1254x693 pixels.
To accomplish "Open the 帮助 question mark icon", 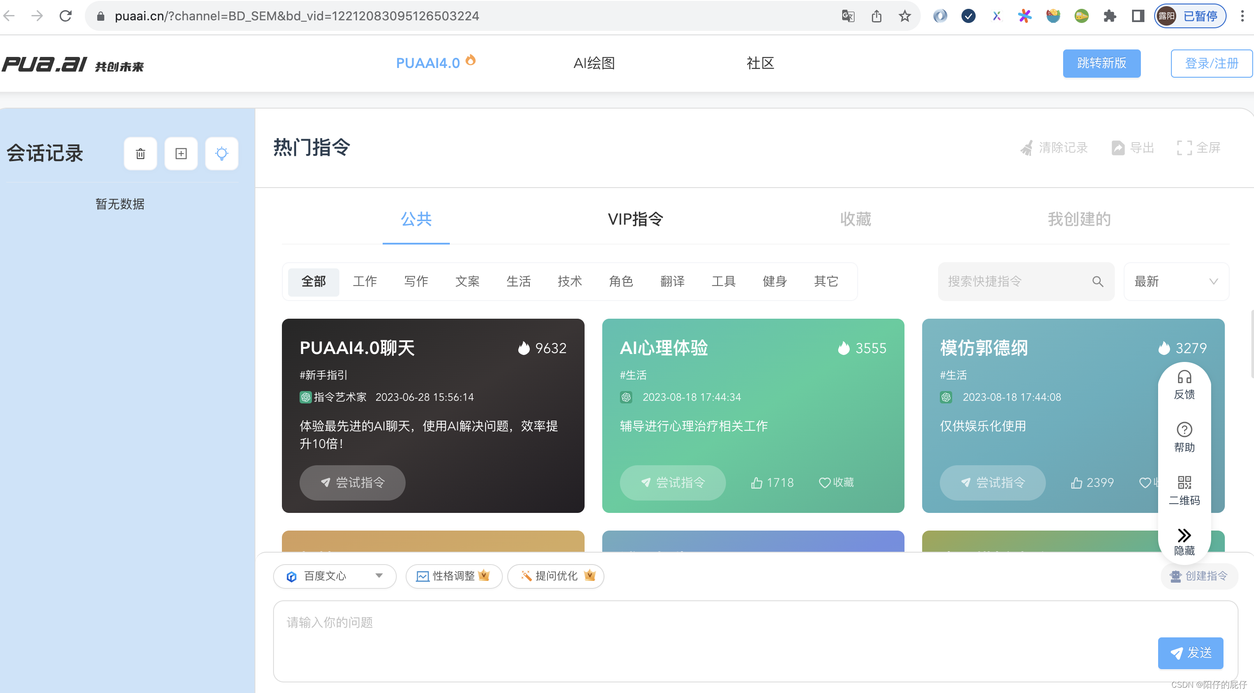I will 1184,430.
